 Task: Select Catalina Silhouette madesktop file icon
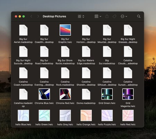107,73
